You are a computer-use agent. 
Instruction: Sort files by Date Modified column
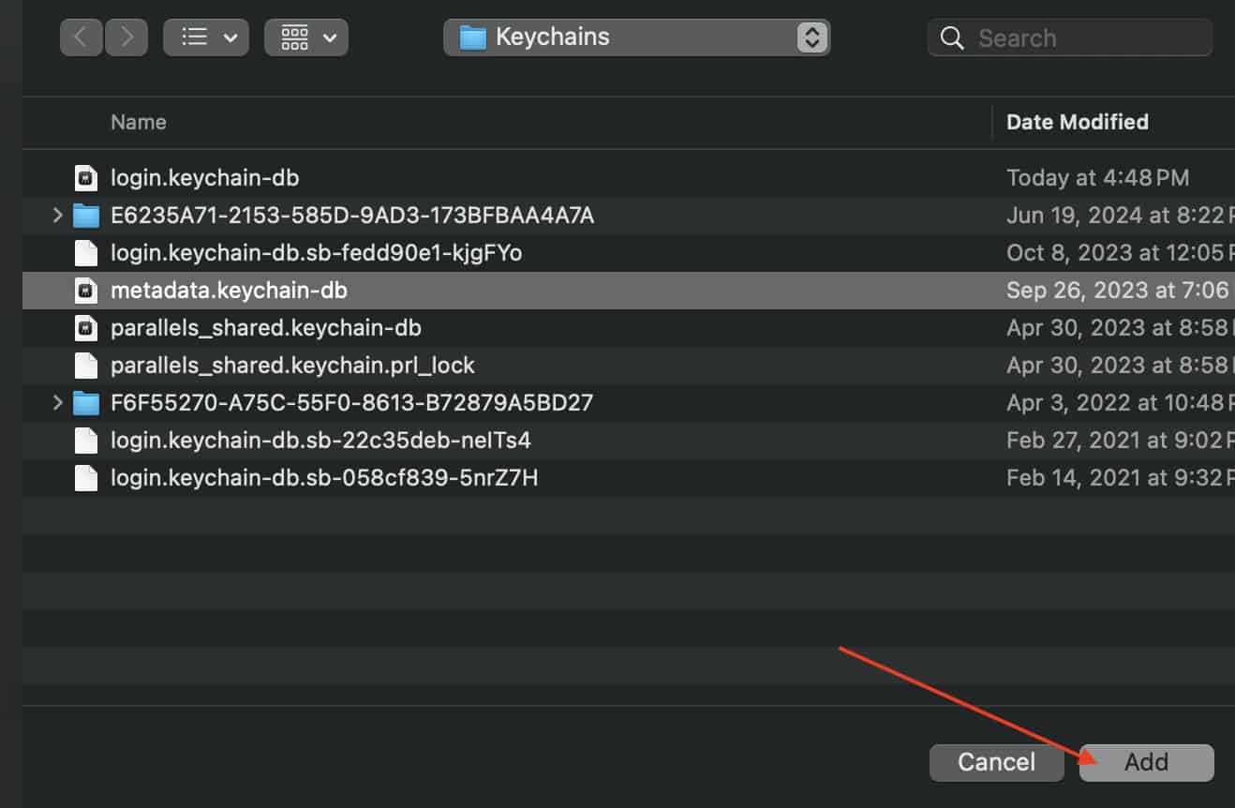point(1077,122)
